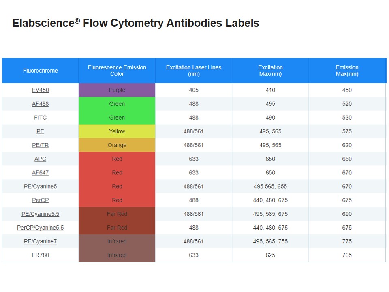Viewport: 389px width, 292px height.
Task: Select the Fluorescence Emission Color header
Action: (x=117, y=71)
